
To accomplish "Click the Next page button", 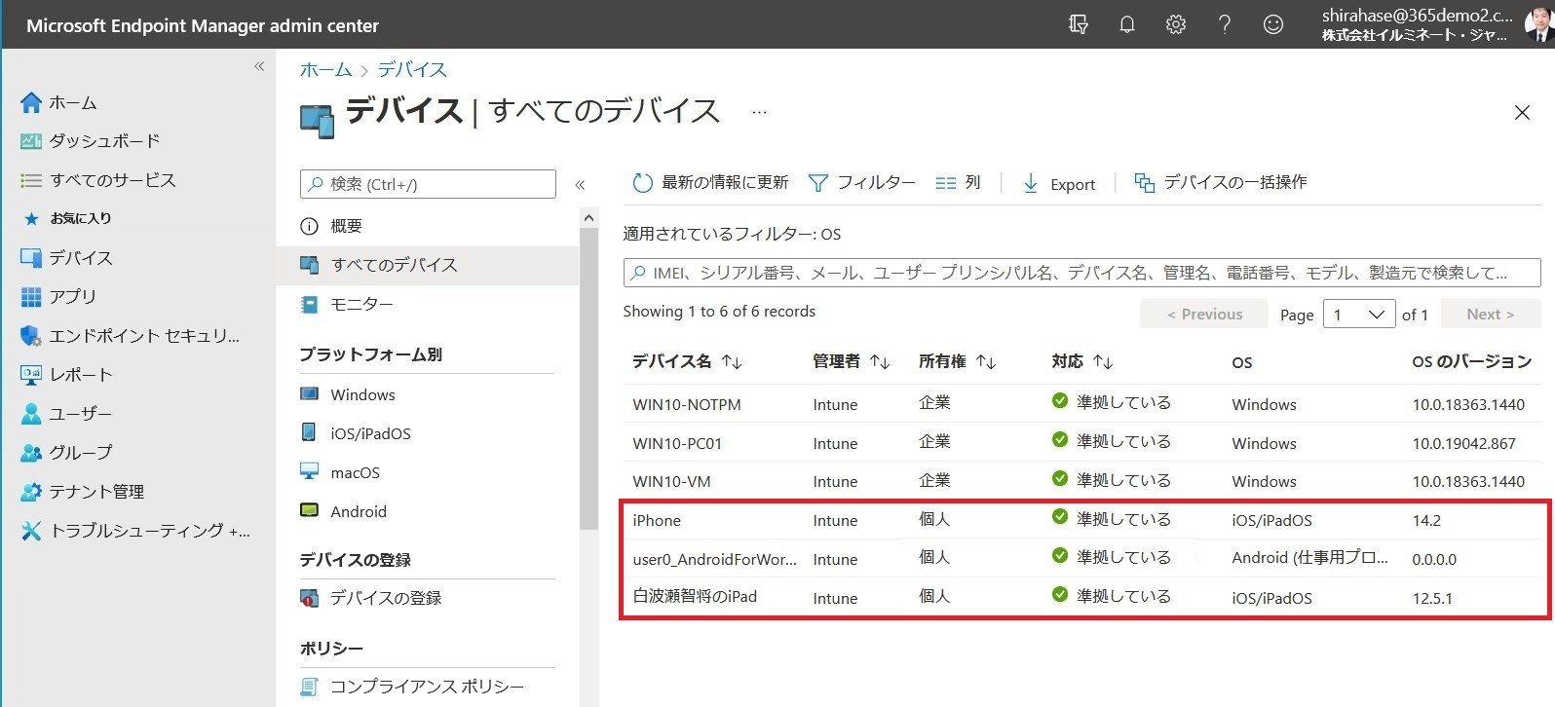I will pyautogui.click(x=1491, y=315).
